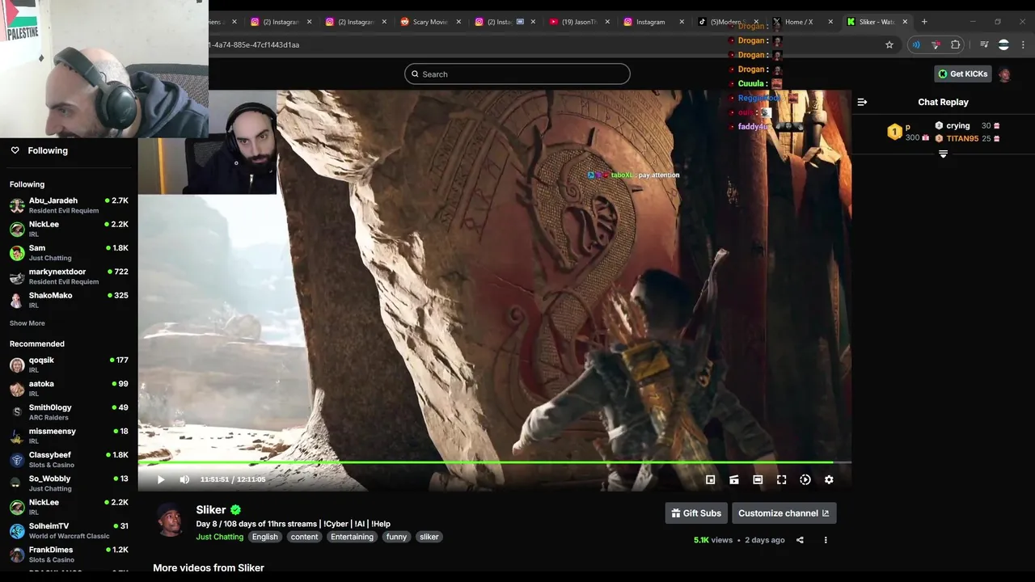The height and width of the screenshot is (582, 1035).
Task: Click the More videos from Sliker heading
Action: 209,567
